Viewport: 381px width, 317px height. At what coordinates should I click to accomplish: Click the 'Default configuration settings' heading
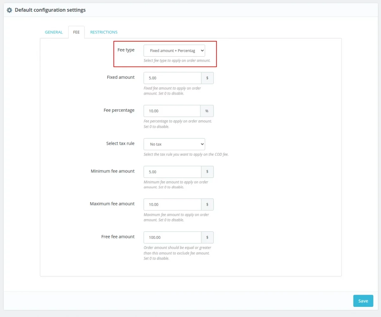[50, 10]
